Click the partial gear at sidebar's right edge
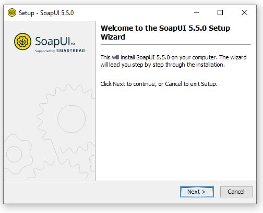This screenshot has width=263, height=213. (92, 163)
